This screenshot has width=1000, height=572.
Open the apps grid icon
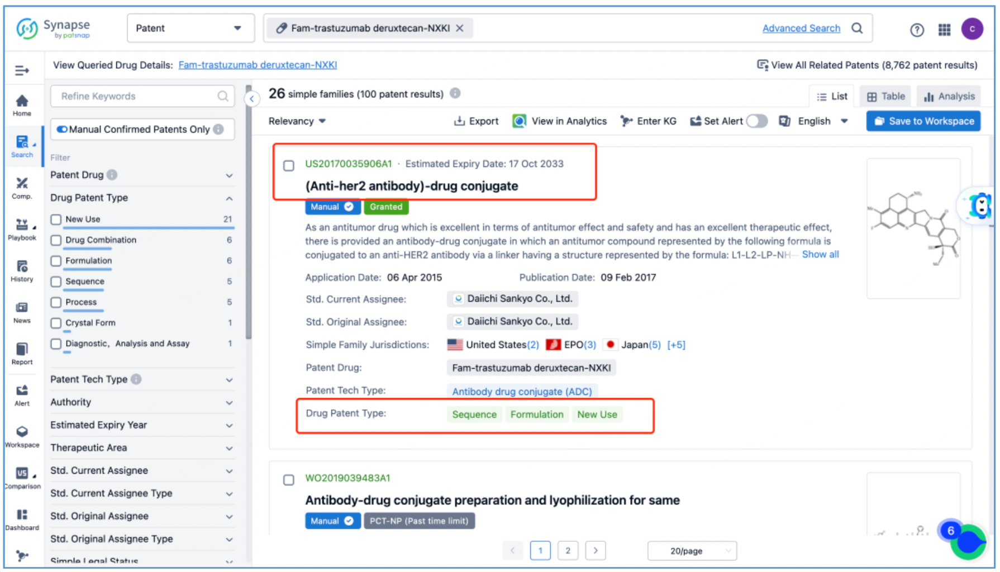944,30
